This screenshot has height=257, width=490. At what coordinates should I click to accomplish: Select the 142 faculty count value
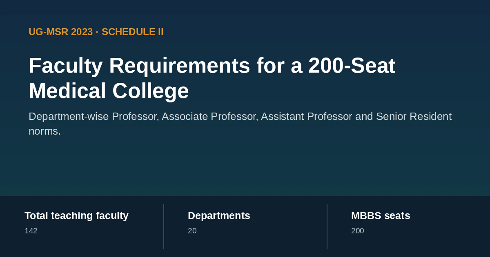click(31, 231)
